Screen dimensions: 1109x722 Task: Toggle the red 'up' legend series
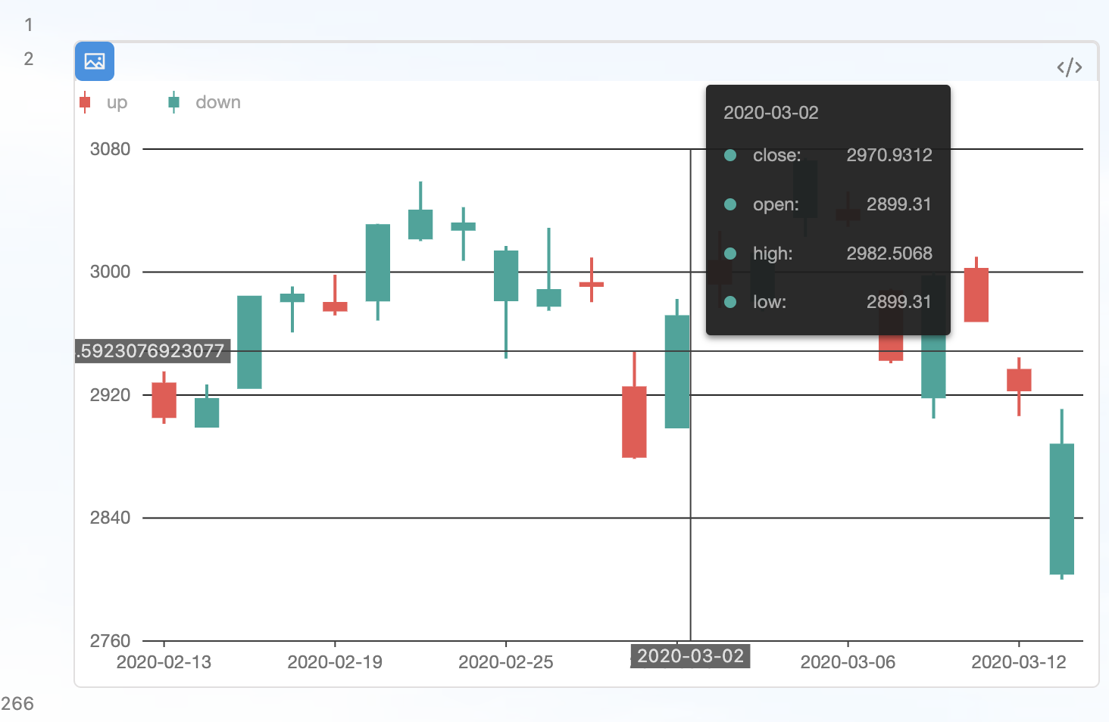(104, 102)
